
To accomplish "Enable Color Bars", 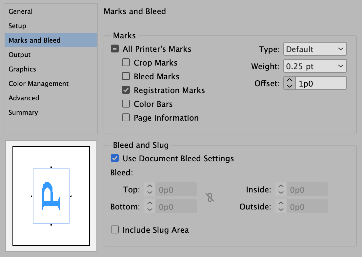I will (126, 104).
